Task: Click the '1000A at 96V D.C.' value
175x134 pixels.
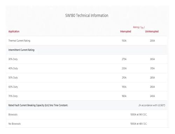Action: click(x=139, y=114)
